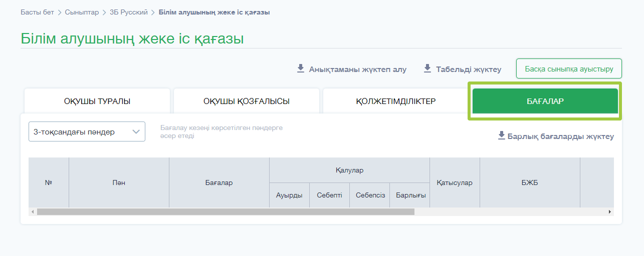Go to Басты бет breadcrumb
Viewport: 644px width, 256px height.
click(x=38, y=12)
